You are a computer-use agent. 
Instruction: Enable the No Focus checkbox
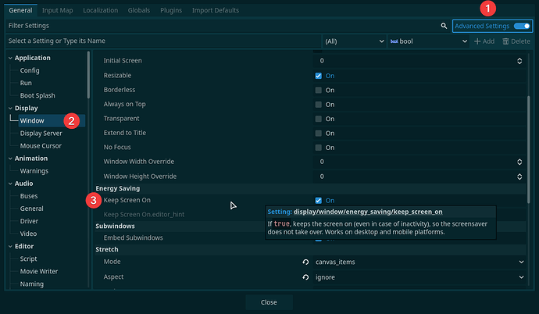318,148
